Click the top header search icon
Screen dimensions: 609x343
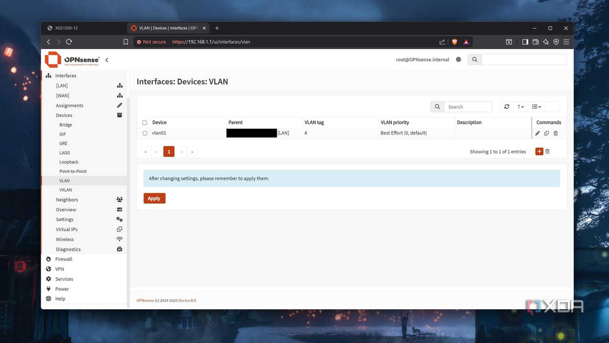[475, 59]
